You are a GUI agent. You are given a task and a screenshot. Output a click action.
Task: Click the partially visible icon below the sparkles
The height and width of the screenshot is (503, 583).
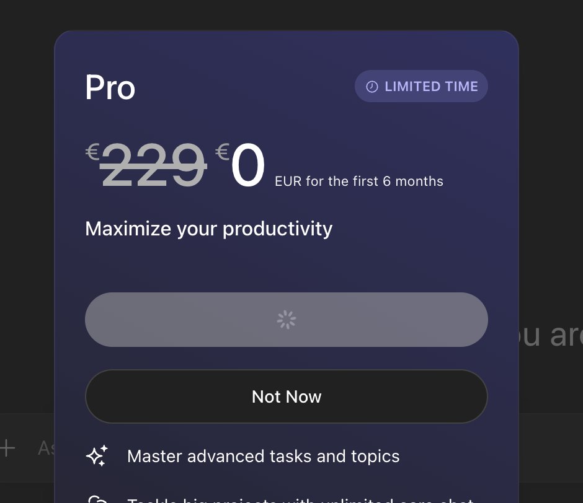coord(97,499)
